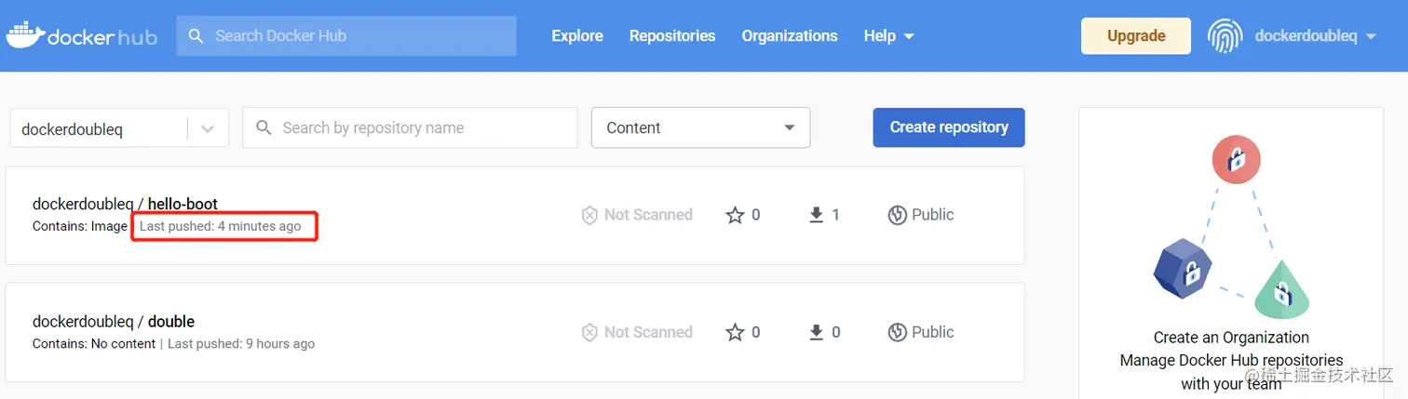Open Organizations in the top navigation
The image size is (1408, 399).
(790, 35)
